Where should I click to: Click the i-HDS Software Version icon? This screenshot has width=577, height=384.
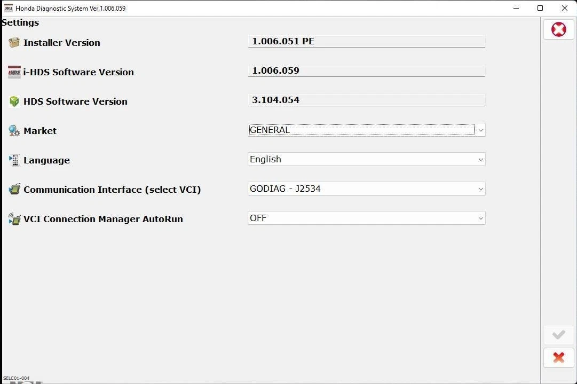tap(14, 72)
